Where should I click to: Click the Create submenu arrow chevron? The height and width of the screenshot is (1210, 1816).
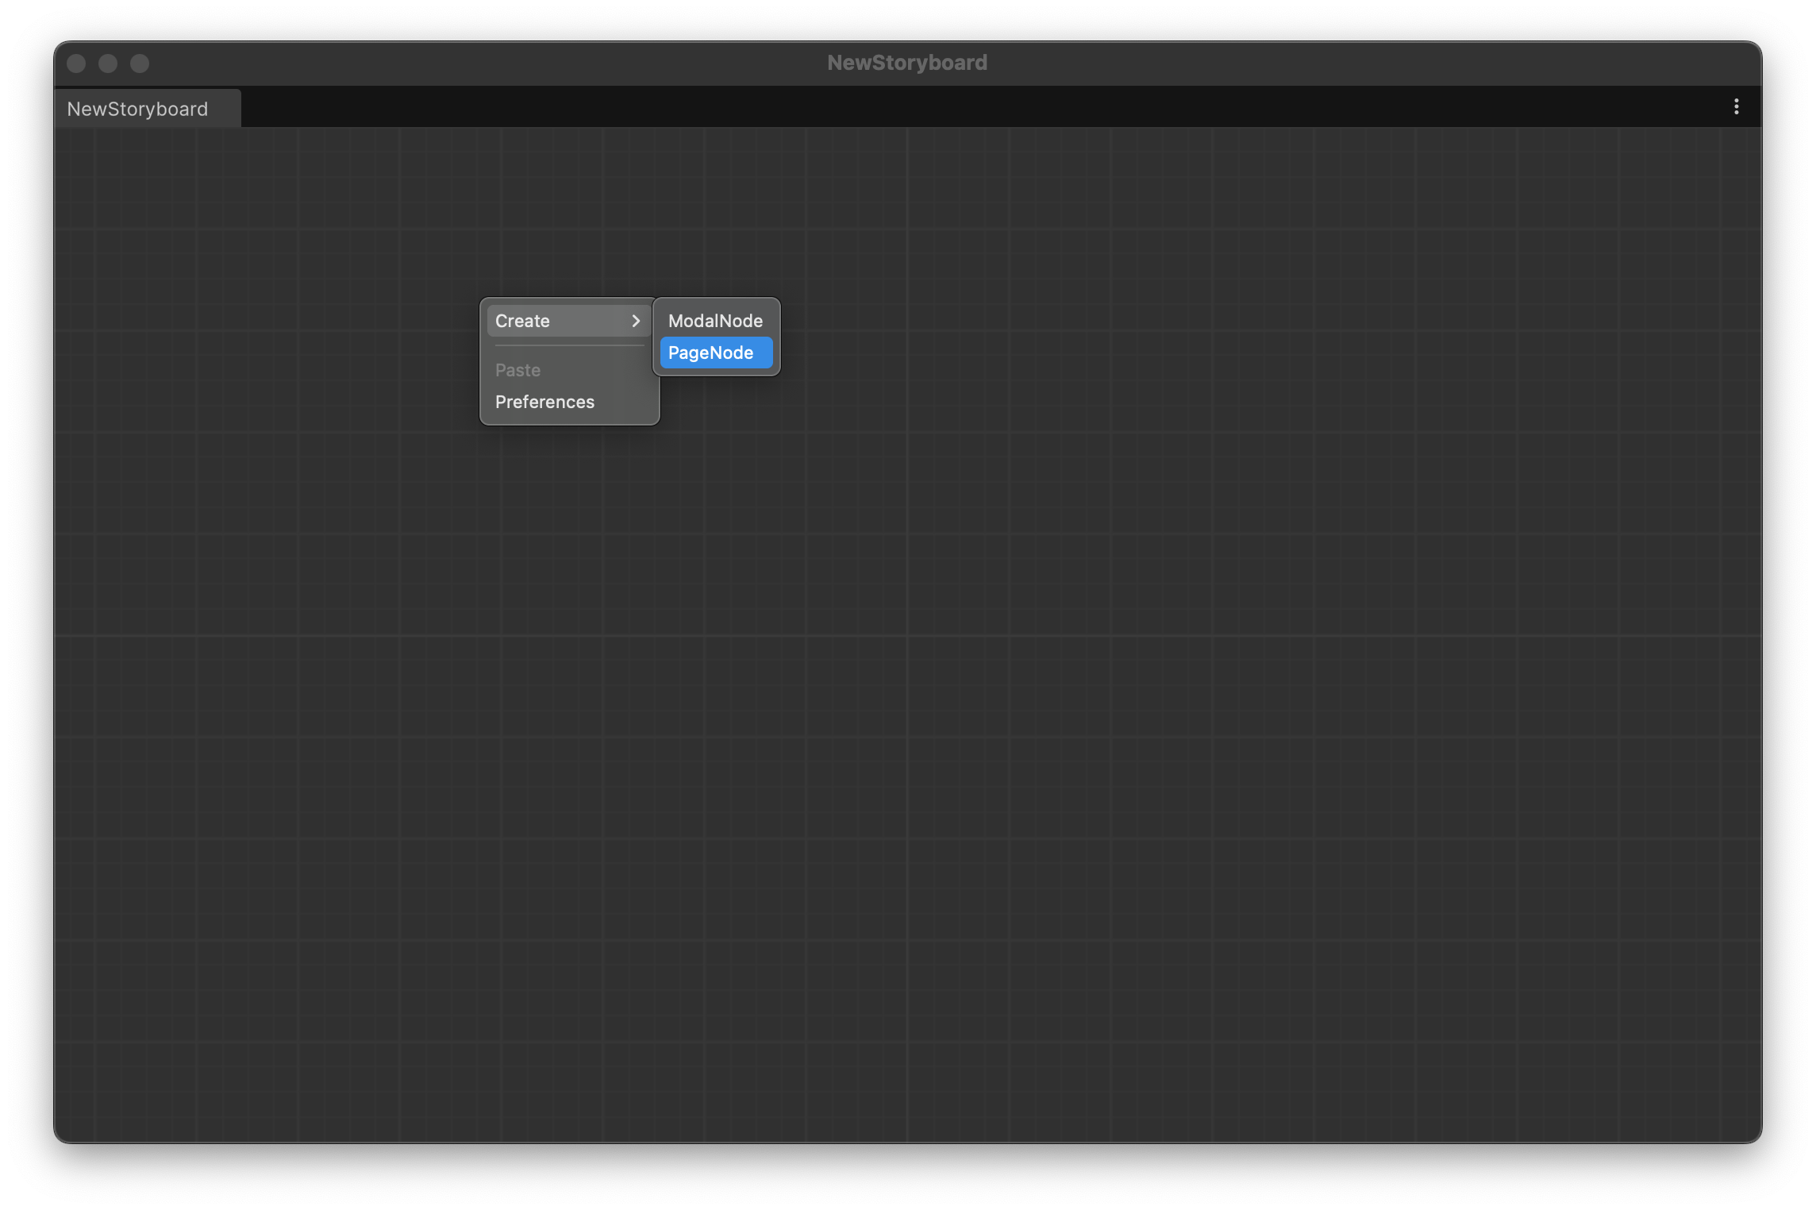click(x=635, y=321)
